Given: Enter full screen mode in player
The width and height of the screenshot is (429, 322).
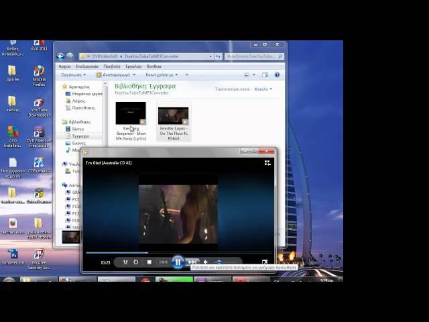Looking at the screenshot, I should click(x=265, y=262).
